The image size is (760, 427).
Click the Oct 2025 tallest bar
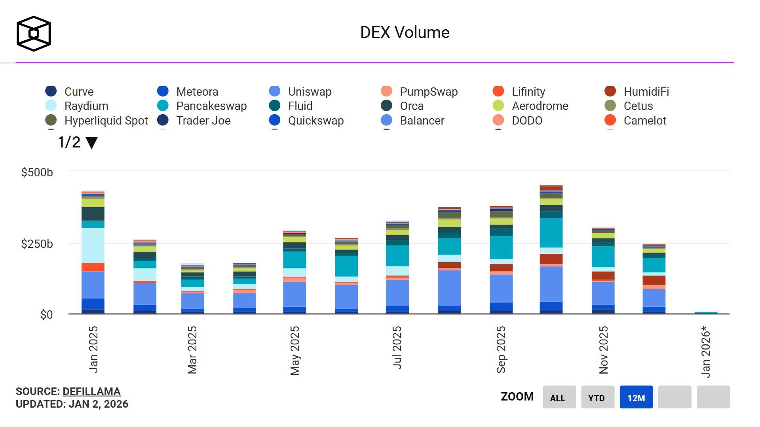(x=551, y=249)
